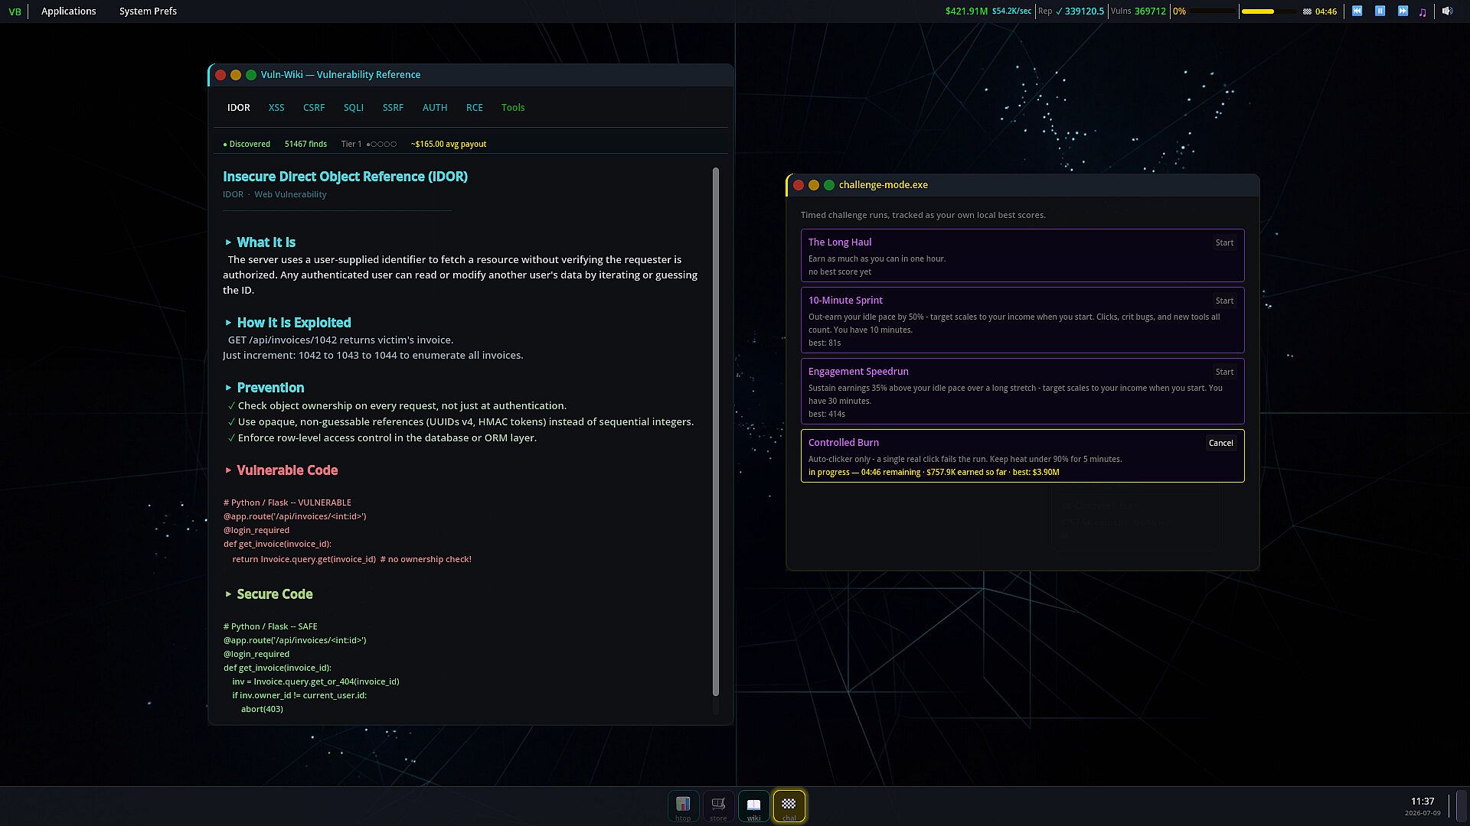This screenshot has height=826, width=1470.
Task: Click the Engagement Speedrun card title
Action: (858, 372)
